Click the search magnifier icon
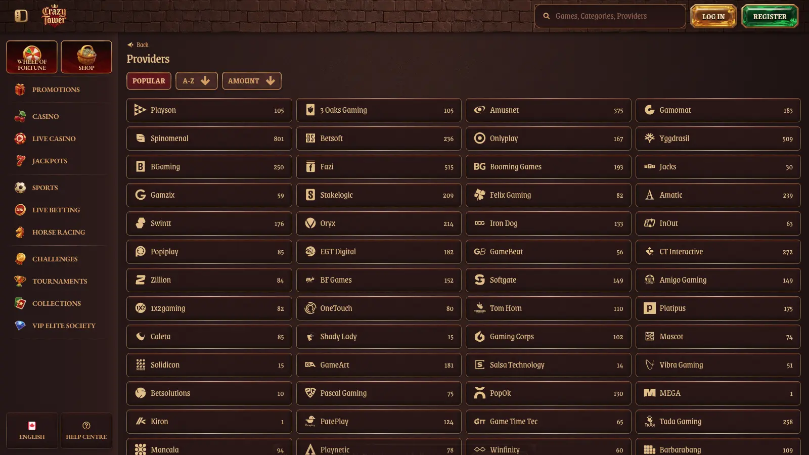This screenshot has width=809, height=455. point(547,16)
